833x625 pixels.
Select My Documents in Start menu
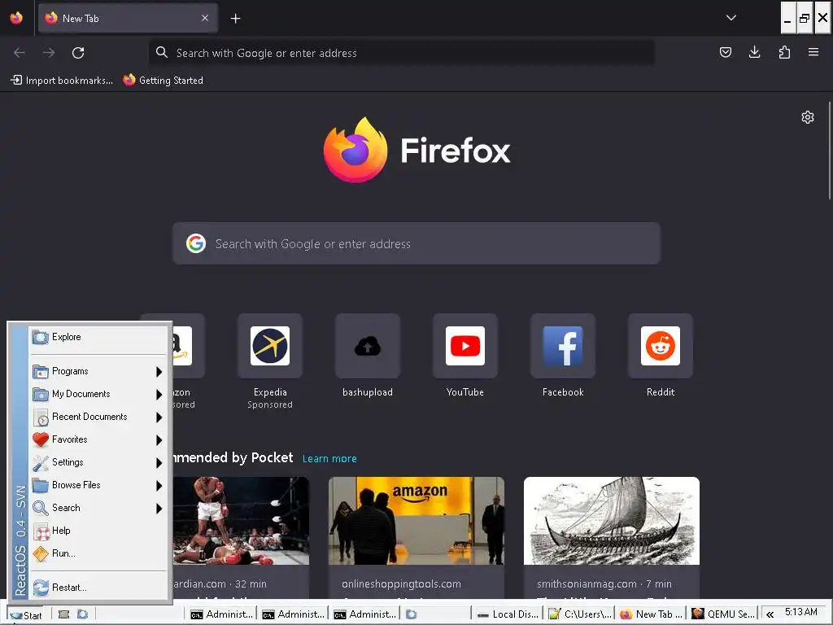98,394
